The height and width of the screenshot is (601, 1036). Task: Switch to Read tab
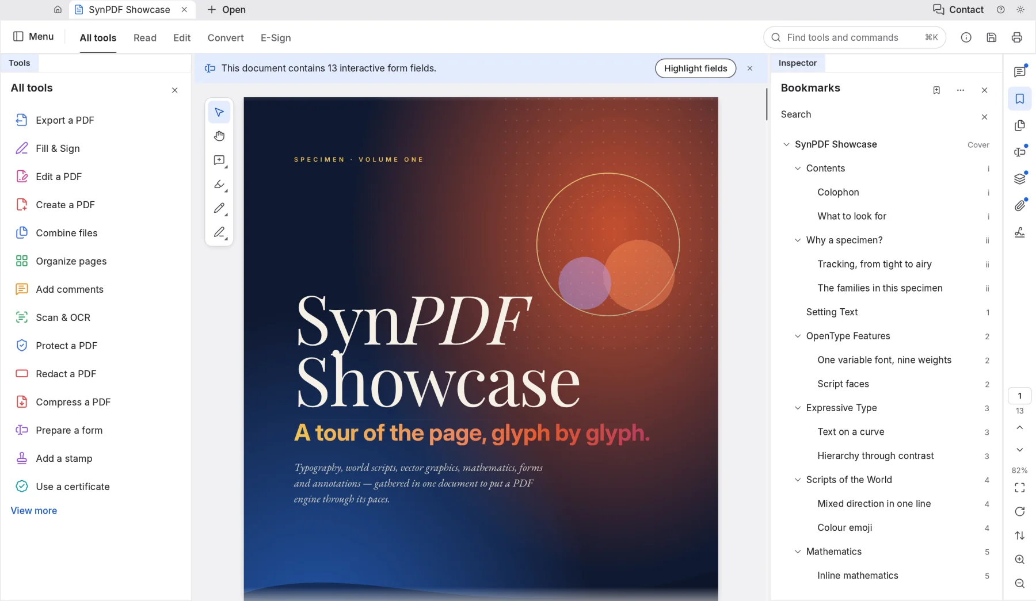[x=145, y=38]
